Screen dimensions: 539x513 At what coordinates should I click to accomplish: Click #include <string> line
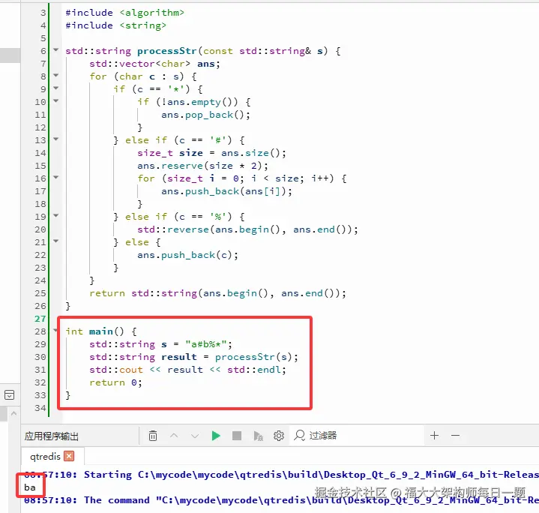pos(116,25)
